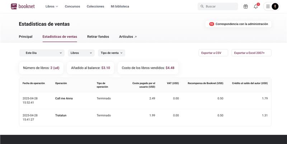
Task: Select the Estadísticas de ventas tab
Action: pyautogui.click(x=60, y=36)
